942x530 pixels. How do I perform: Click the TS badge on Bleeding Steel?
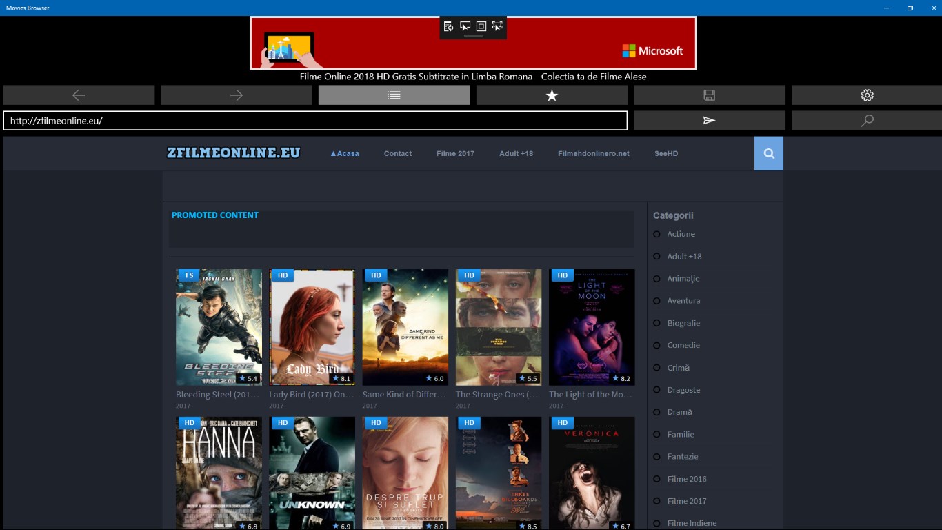click(x=188, y=275)
